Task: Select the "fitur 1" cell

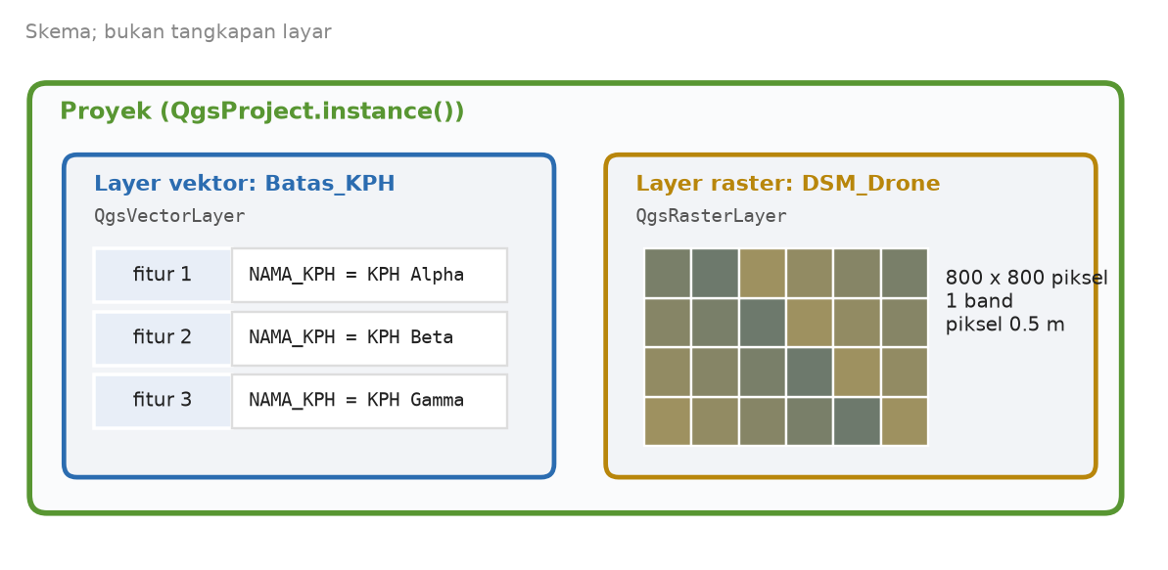Action: (163, 275)
